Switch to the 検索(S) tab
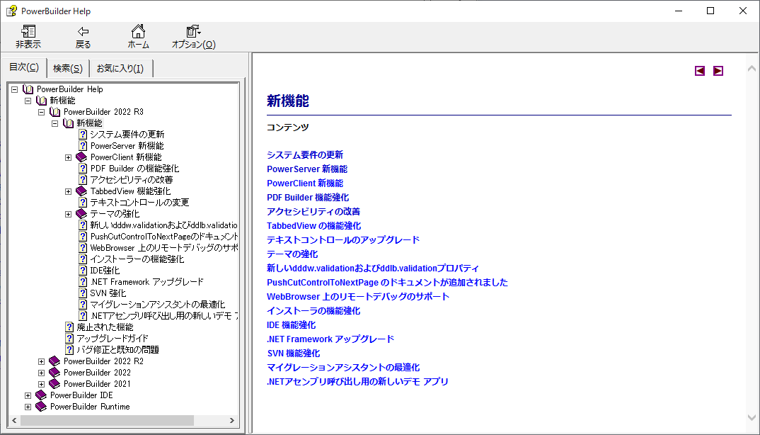The image size is (760, 435). point(67,67)
